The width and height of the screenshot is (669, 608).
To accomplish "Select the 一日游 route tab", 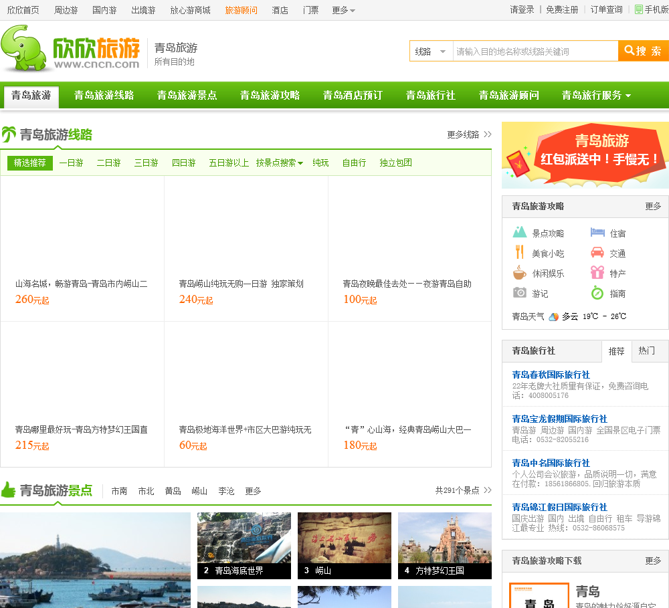I will [71, 163].
